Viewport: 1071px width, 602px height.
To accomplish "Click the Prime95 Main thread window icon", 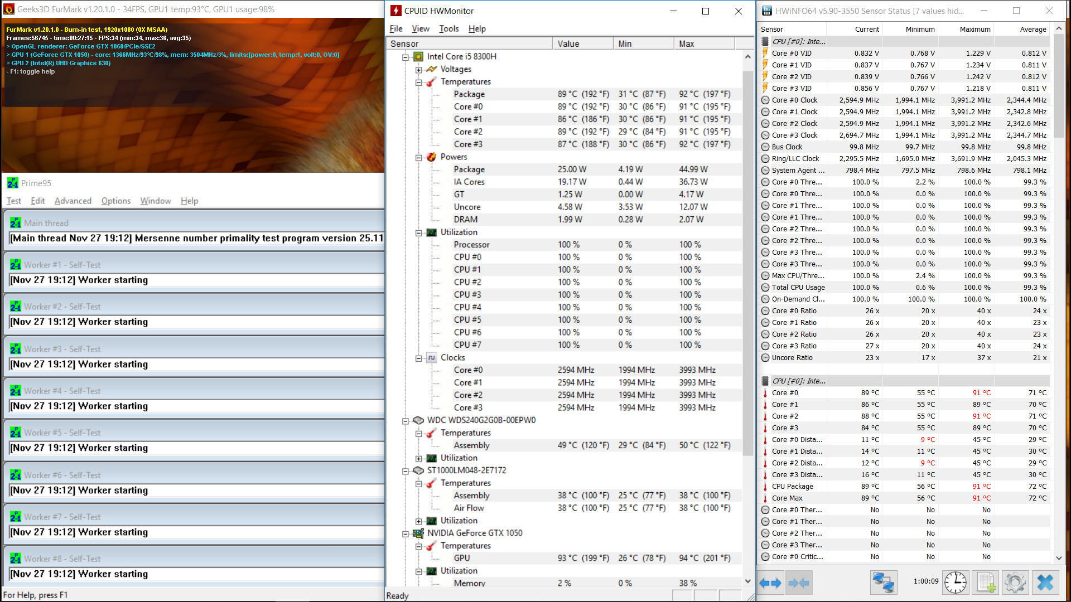I will coord(16,223).
